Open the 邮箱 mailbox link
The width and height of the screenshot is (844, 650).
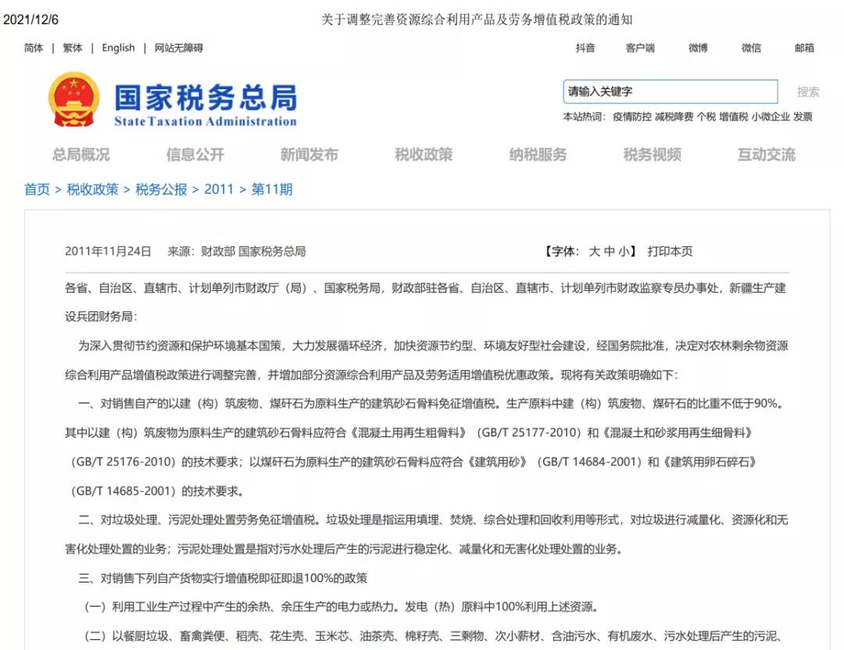point(804,48)
